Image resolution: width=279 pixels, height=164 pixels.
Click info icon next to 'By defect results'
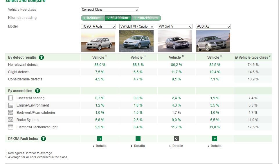tap(42, 57)
